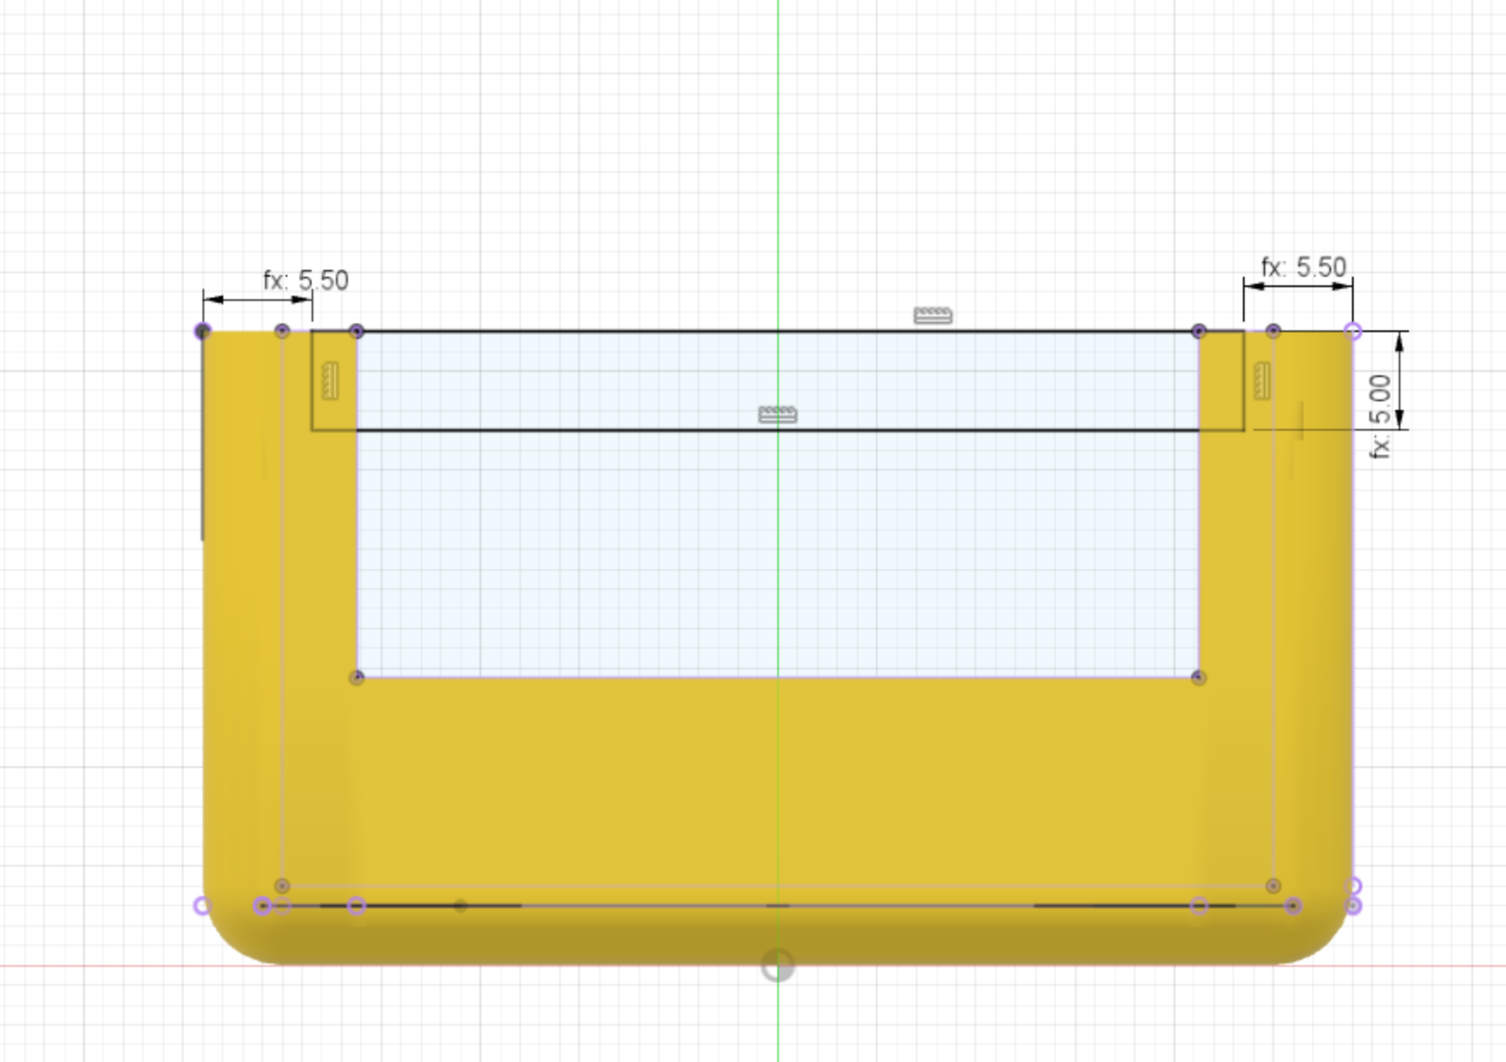1506x1062 pixels.
Task: Select the constraint glyph on the left short vertical line
Action: coord(330,381)
